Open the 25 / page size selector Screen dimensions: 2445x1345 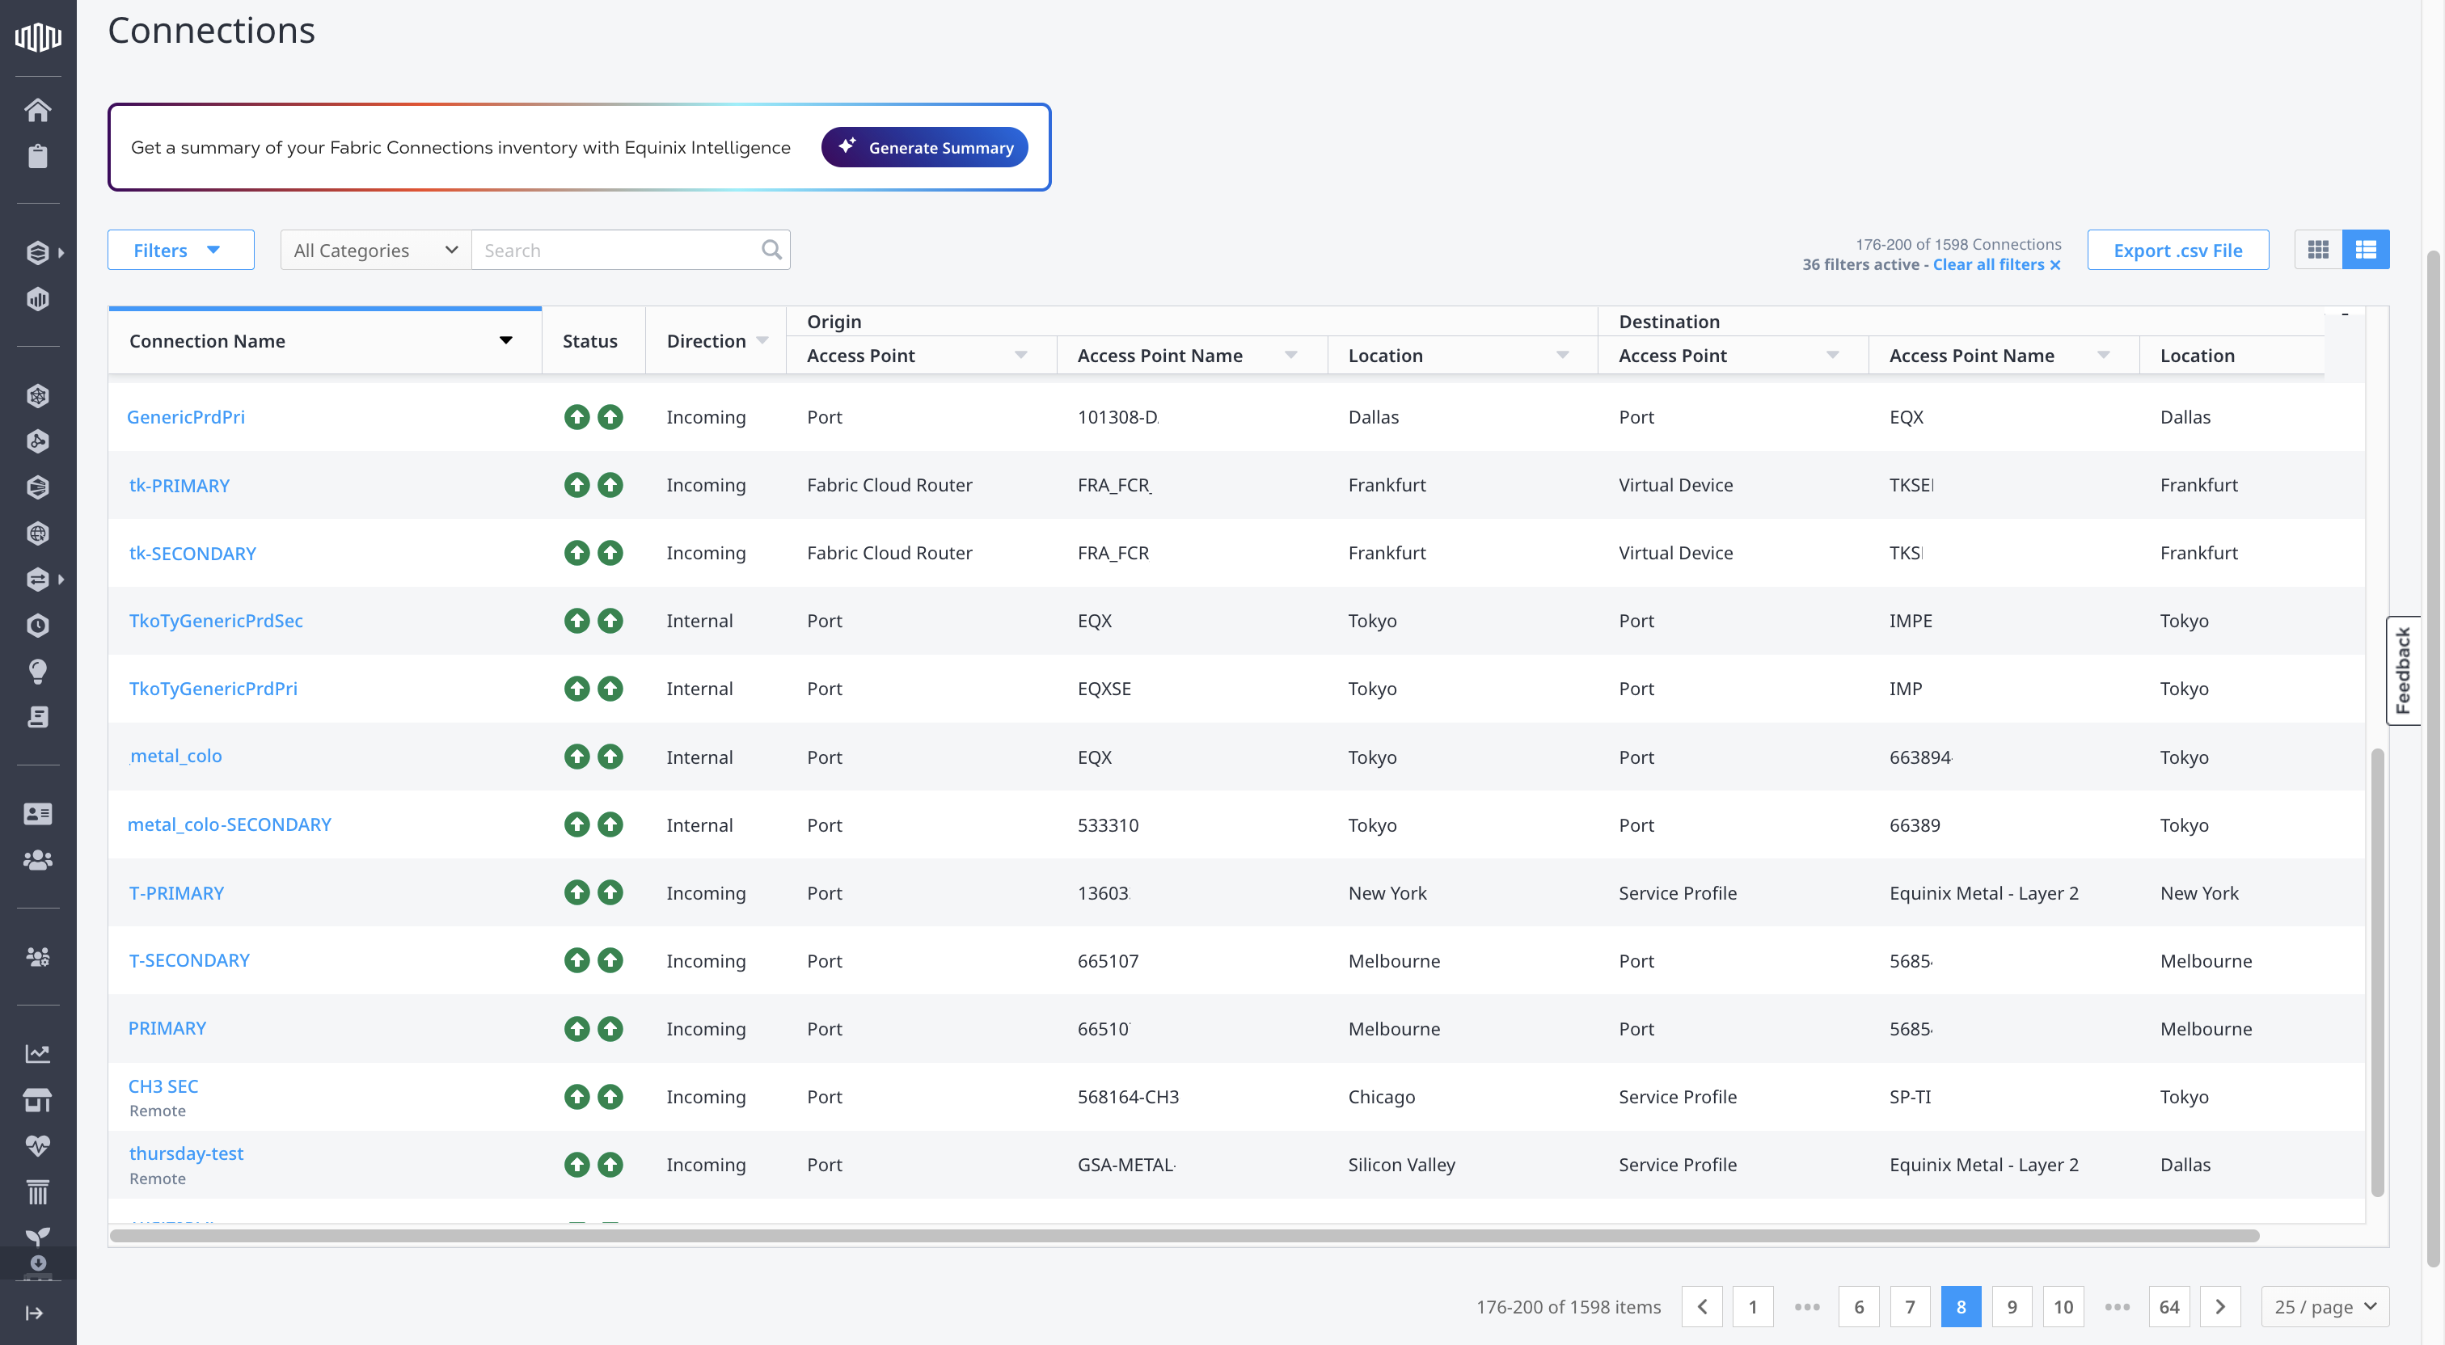(2325, 1306)
